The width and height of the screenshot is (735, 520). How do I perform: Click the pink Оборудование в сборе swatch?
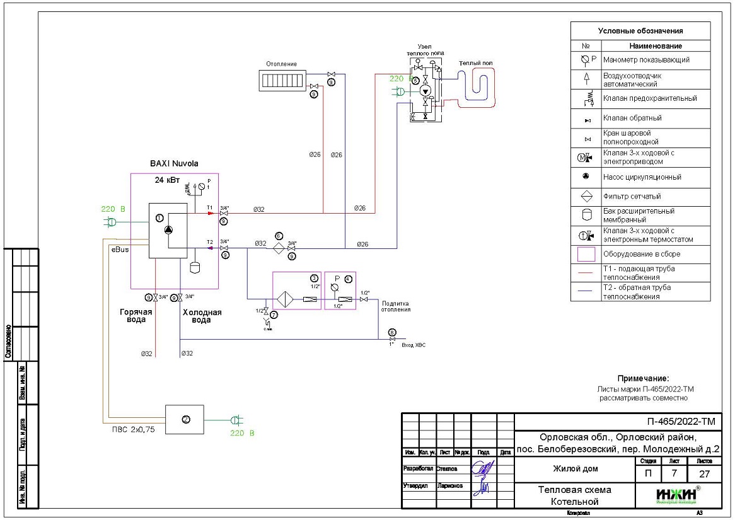pyautogui.click(x=586, y=255)
